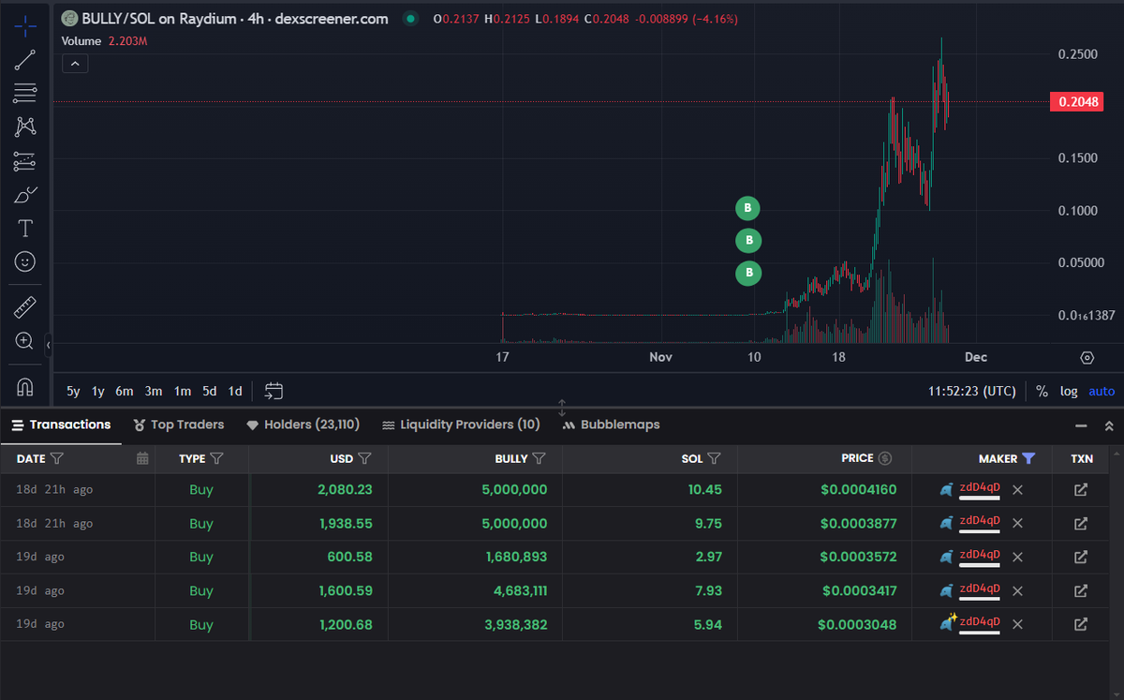Open the Fibonacci retracement tool
The height and width of the screenshot is (700, 1124).
pos(25,94)
